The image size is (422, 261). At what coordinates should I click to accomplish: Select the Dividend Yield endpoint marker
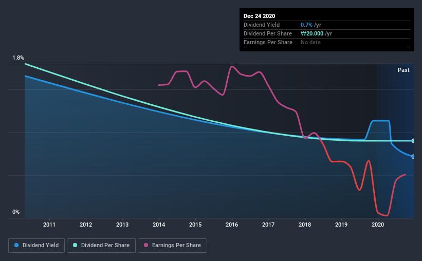[413, 157]
